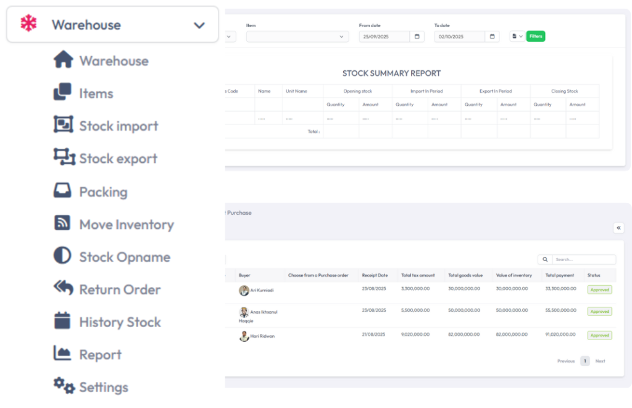Screen dimensions: 632x408
Task: Click the Move Inventory feed icon
Action: tap(63, 223)
